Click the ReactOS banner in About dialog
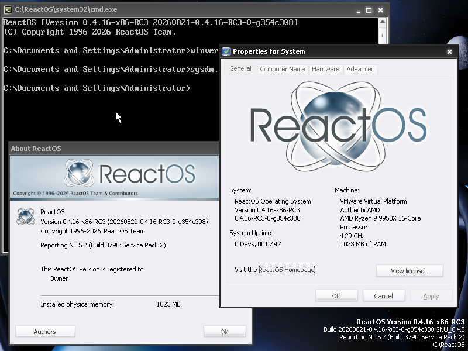 114,177
